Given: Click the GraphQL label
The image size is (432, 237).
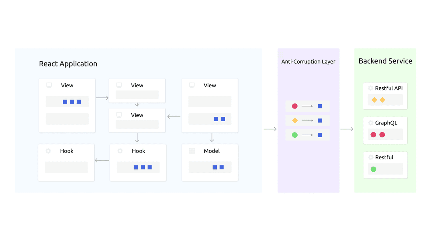Looking at the screenshot, I should [386, 123].
